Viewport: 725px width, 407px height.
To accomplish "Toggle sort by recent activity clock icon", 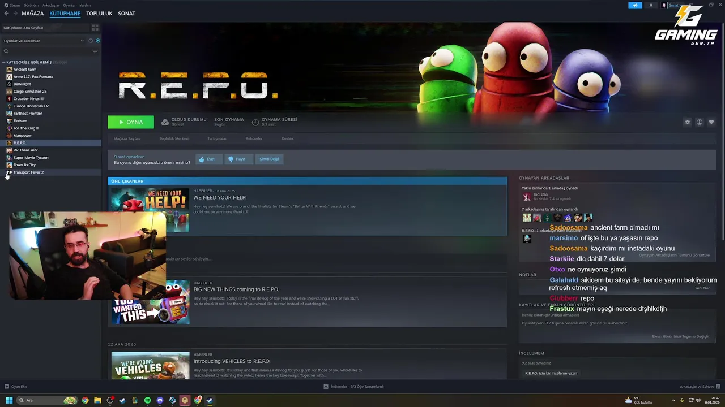I will pos(91,41).
